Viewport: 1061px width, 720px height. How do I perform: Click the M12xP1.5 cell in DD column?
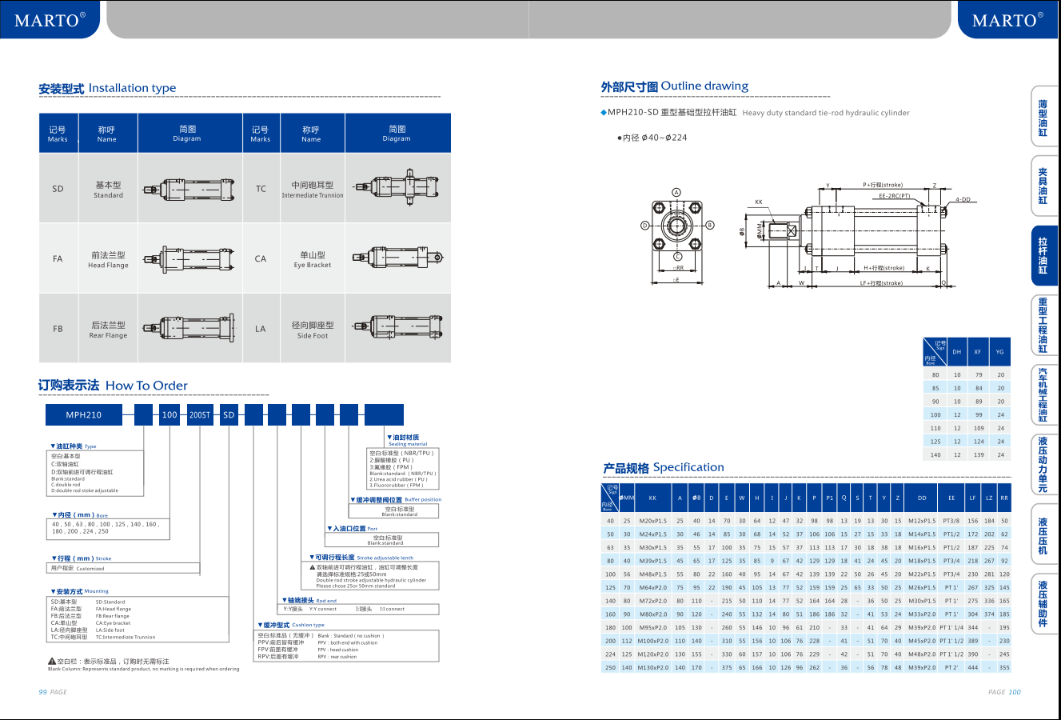(x=922, y=521)
